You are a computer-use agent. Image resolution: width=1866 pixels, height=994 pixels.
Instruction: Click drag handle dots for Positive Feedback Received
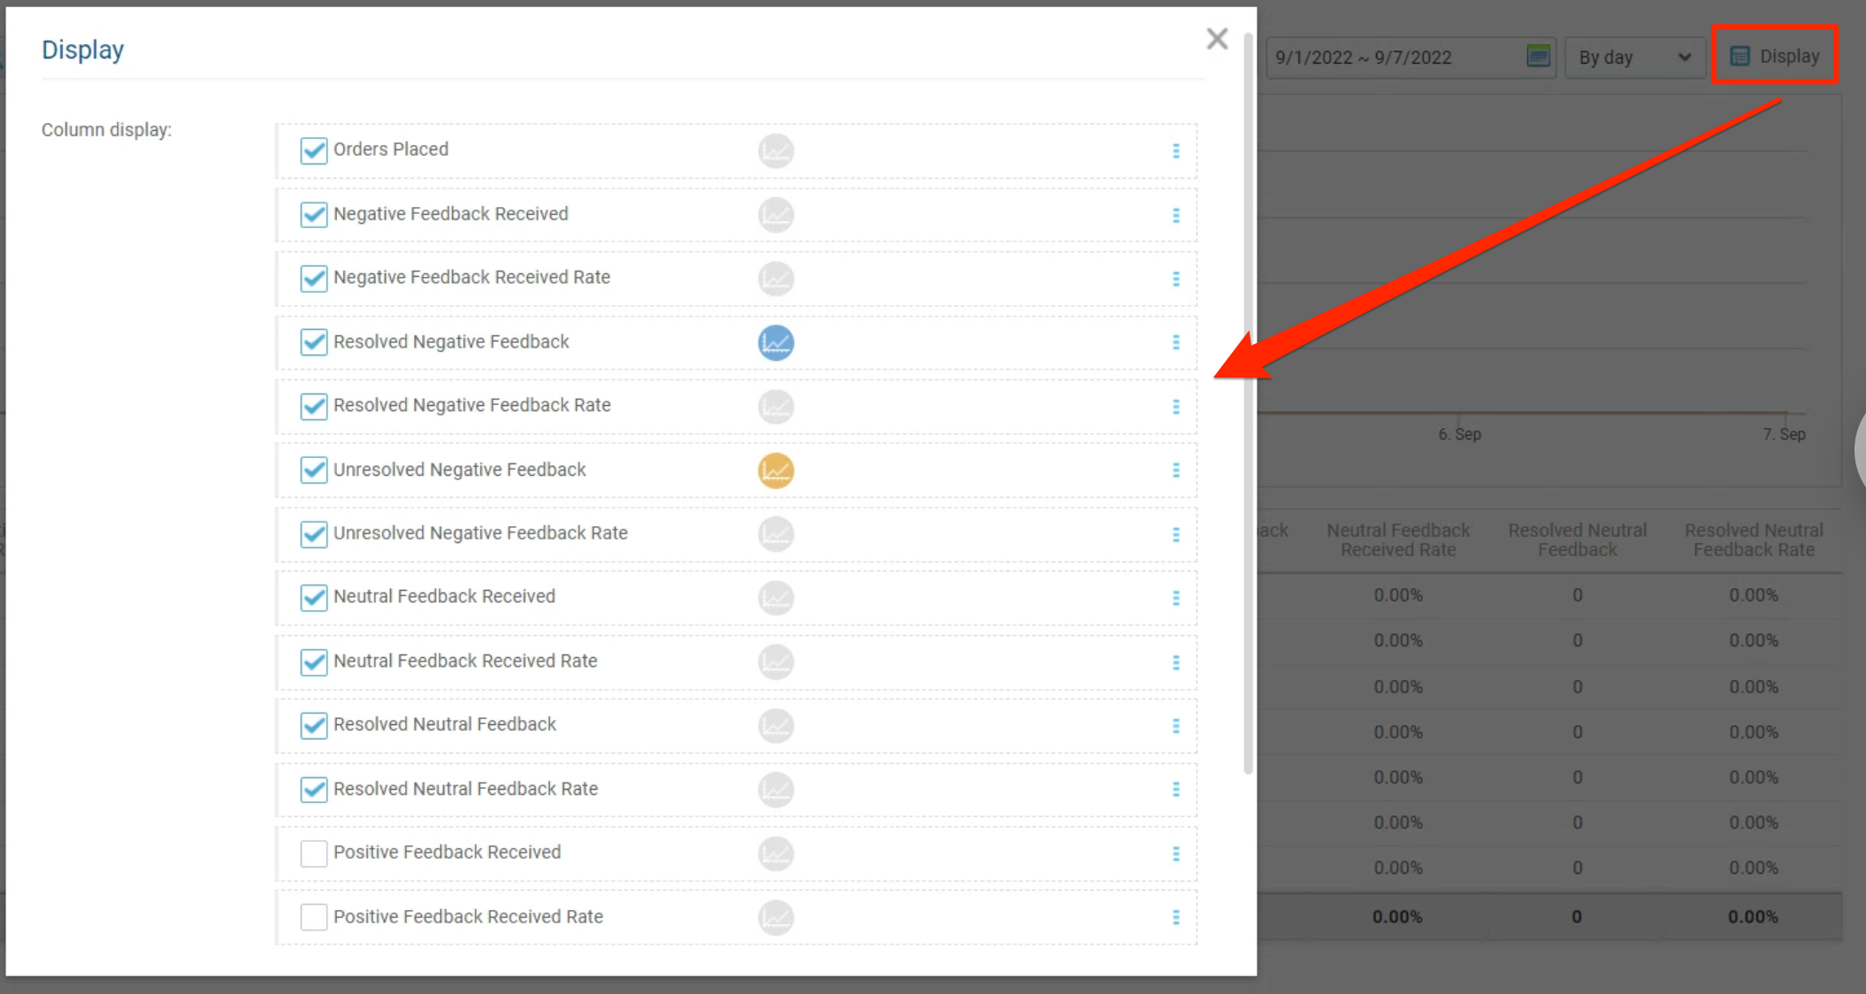[1175, 853]
